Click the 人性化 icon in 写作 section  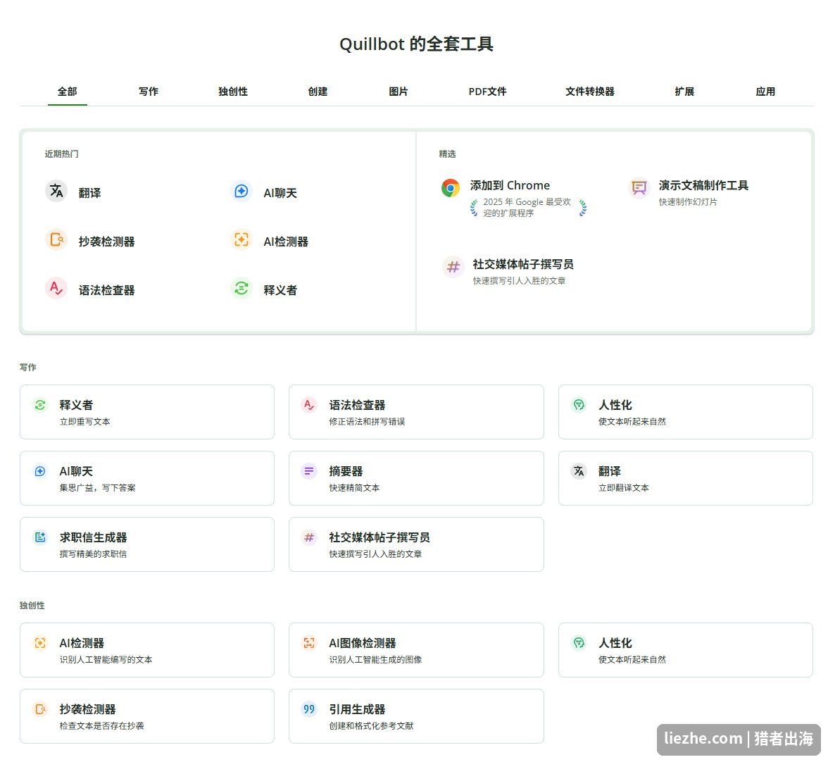point(579,405)
